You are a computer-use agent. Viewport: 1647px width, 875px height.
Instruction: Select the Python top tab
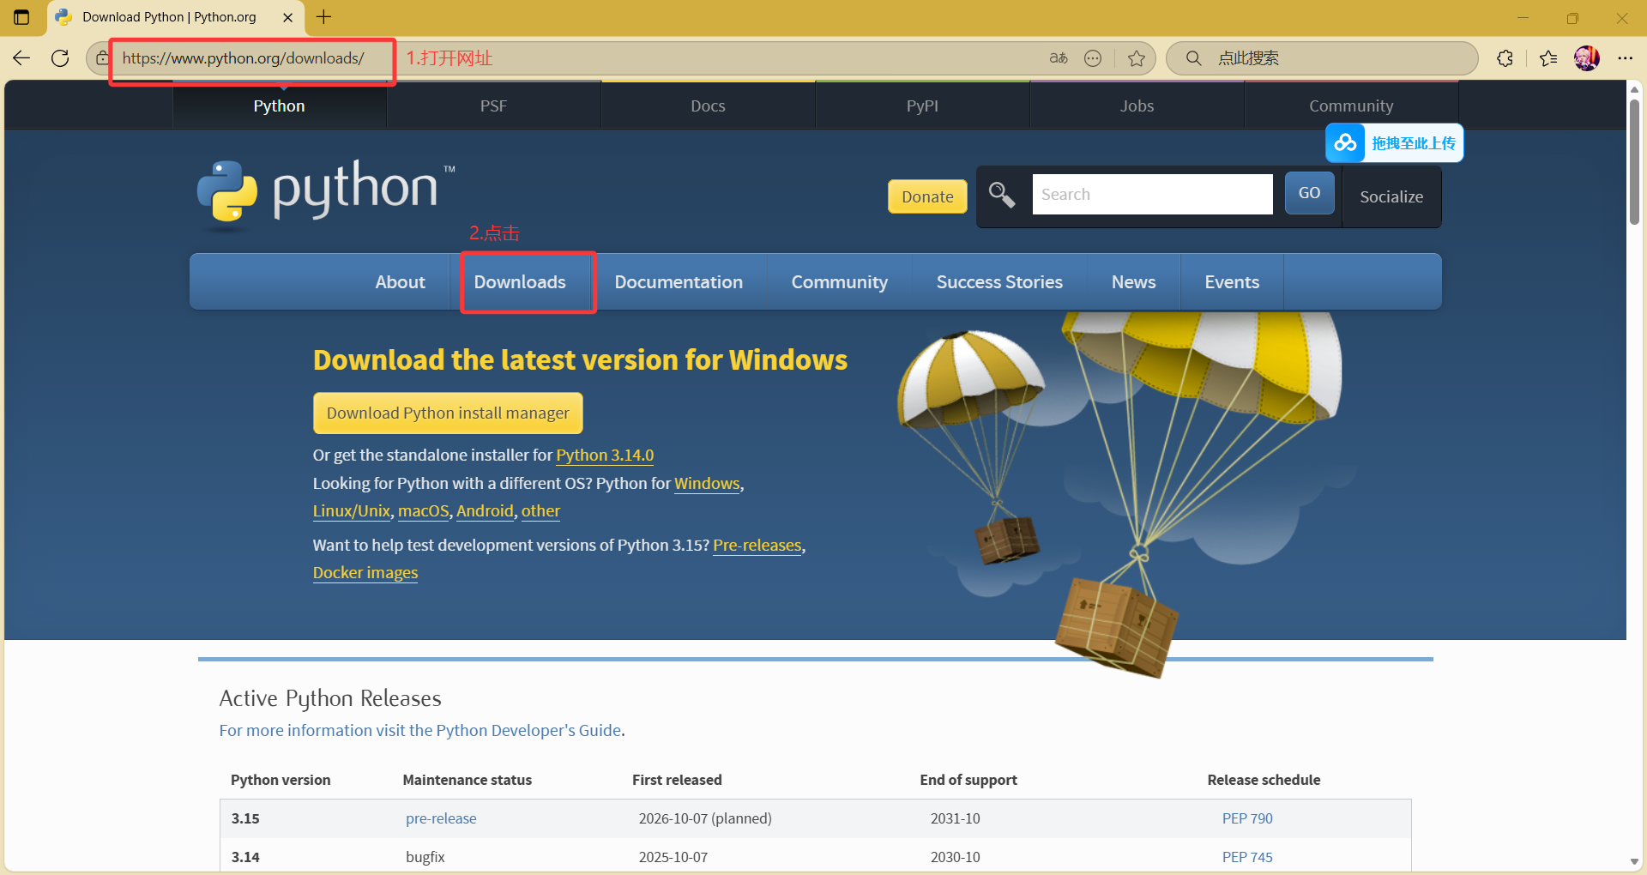(x=280, y=106)
